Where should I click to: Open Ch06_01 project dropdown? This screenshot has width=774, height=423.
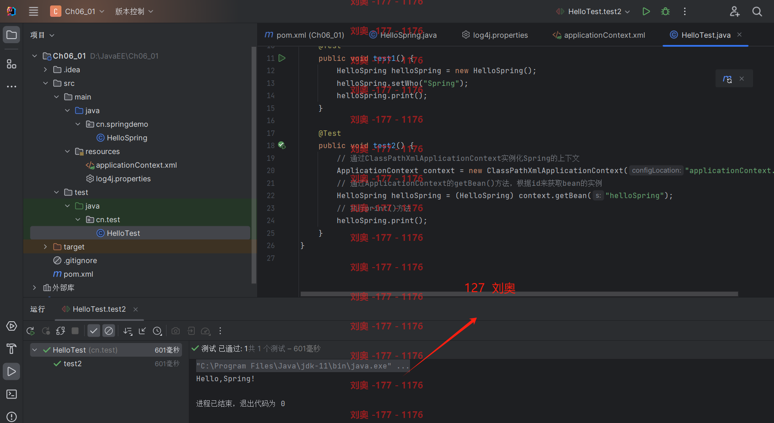coord(77,11)
